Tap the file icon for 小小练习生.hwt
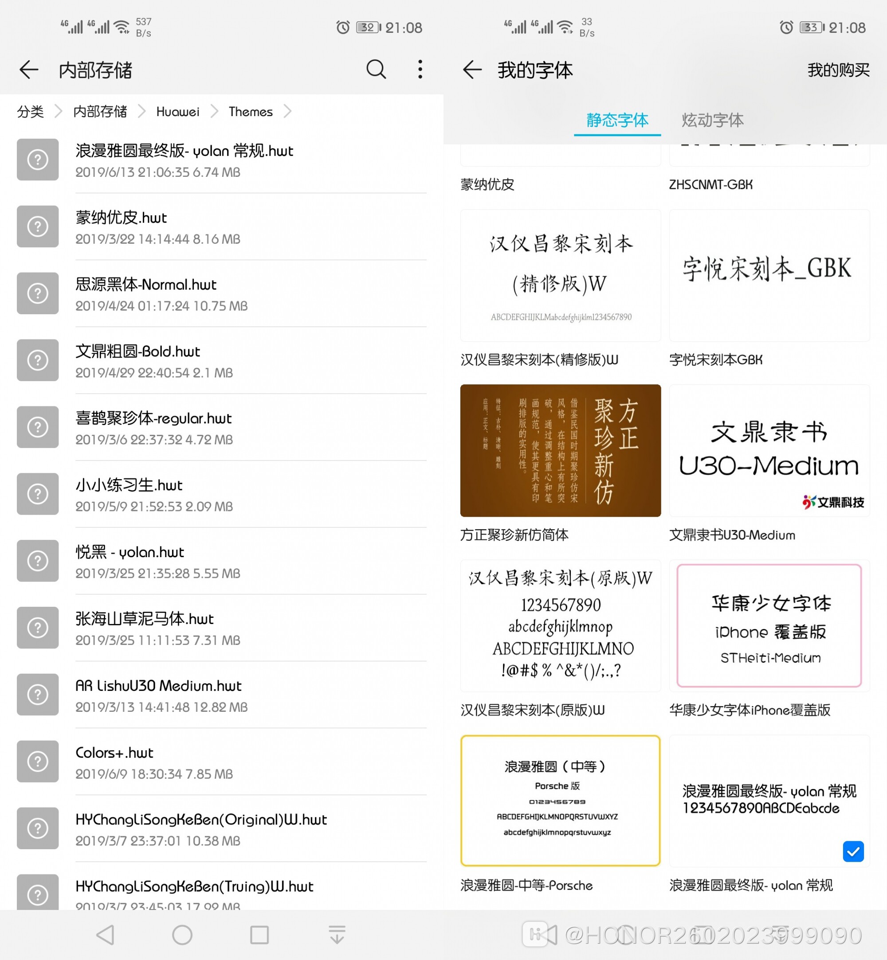The height and width of the screenshot is (960, 887). [x=37, y=494]
